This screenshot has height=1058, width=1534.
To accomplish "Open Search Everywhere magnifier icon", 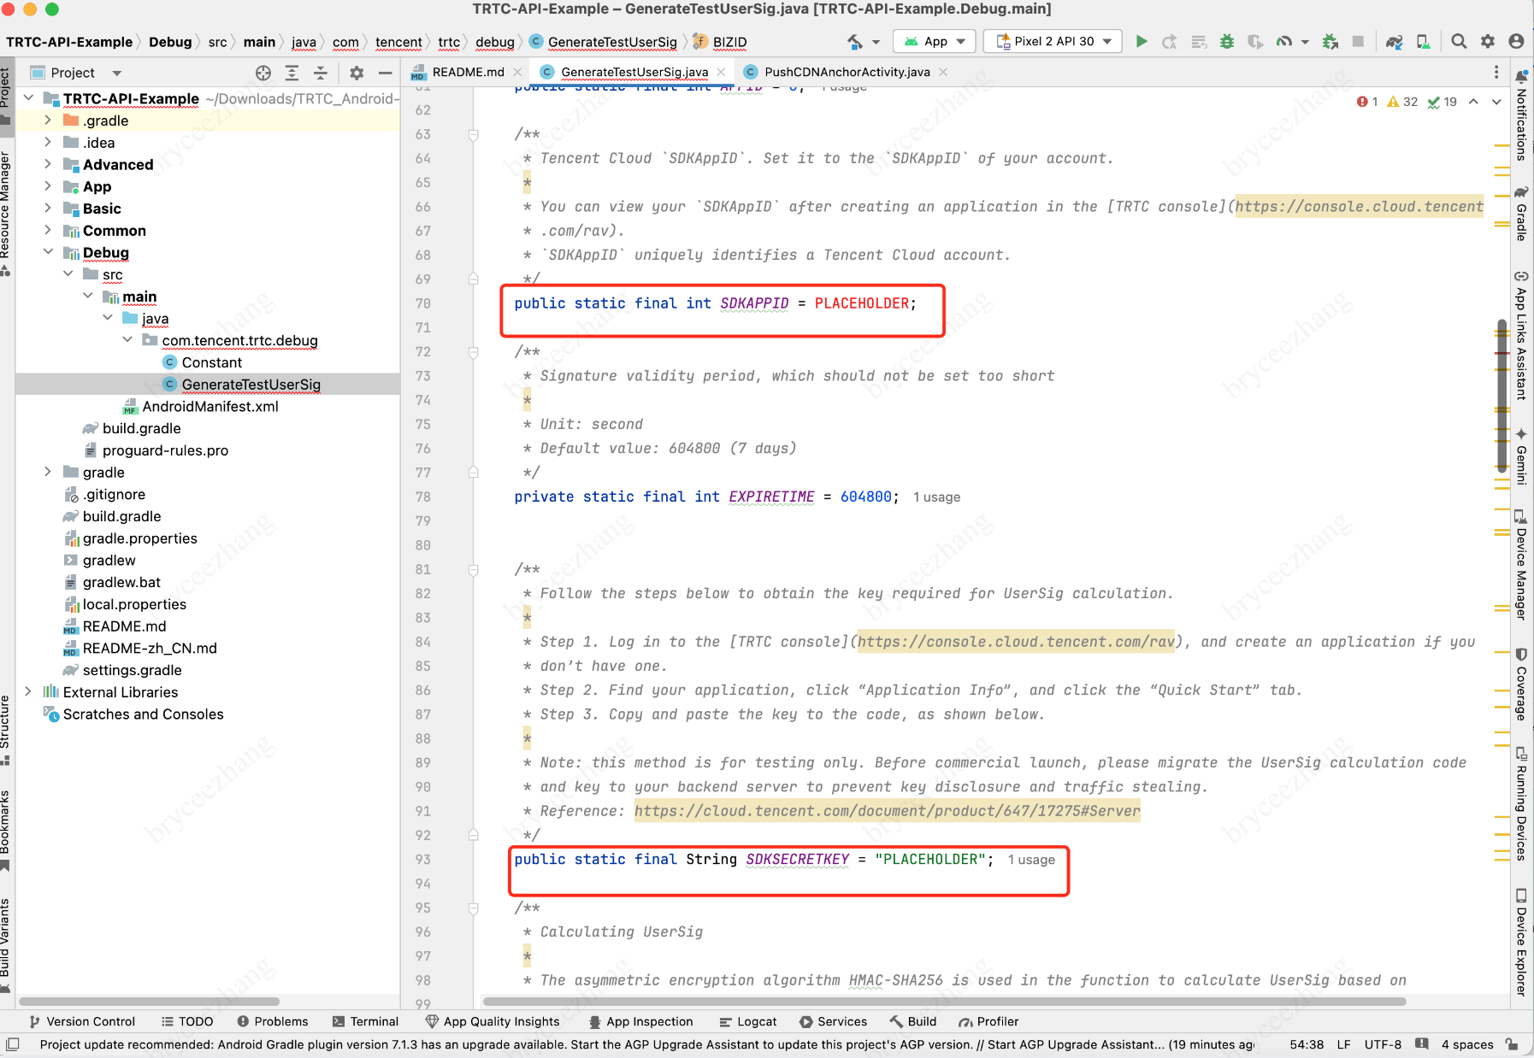I will [1459, 41].
